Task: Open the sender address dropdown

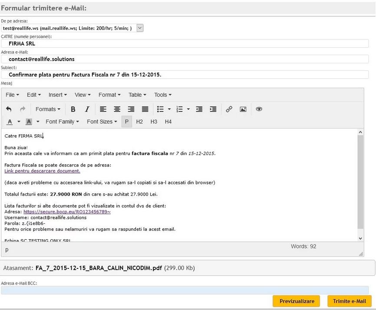Action: point(140,28)
